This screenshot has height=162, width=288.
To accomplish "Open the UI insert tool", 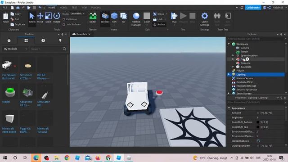I will 123,18.
